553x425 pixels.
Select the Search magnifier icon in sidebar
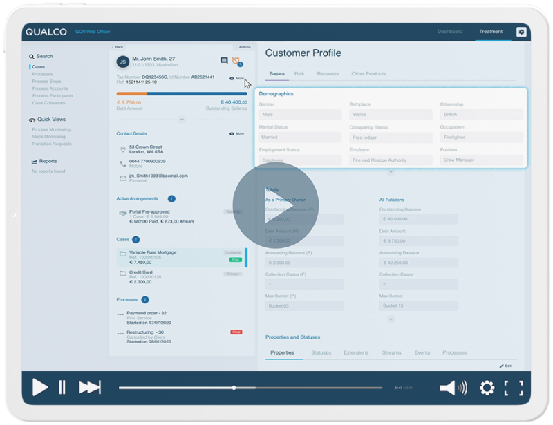31,56
